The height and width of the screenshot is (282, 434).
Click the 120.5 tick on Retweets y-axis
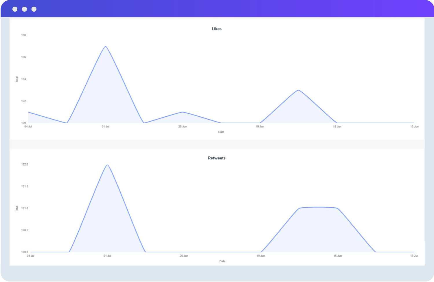tap(25, 230)
